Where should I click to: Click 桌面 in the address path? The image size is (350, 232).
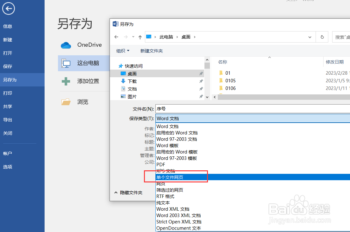click(x=186, y=37)
